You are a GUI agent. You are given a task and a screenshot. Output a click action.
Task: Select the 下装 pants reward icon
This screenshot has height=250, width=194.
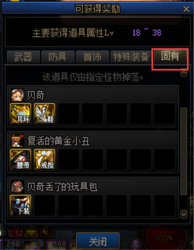(x=20, y=205)
